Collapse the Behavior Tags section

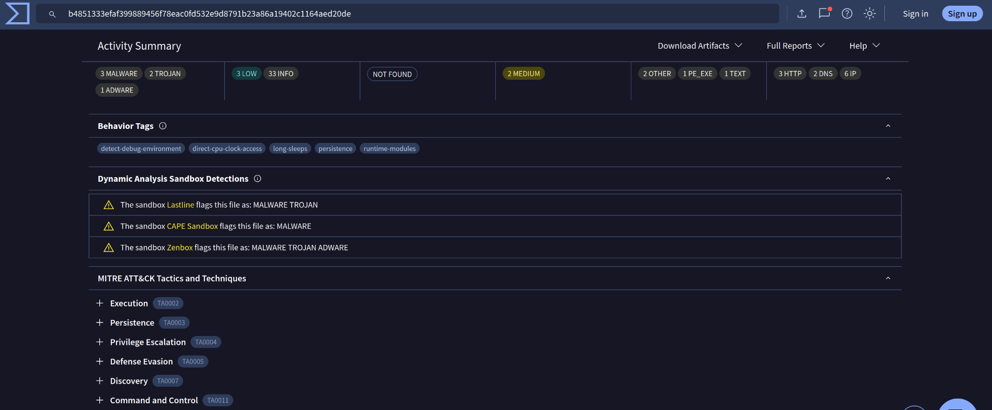click(x=888, y=126)
